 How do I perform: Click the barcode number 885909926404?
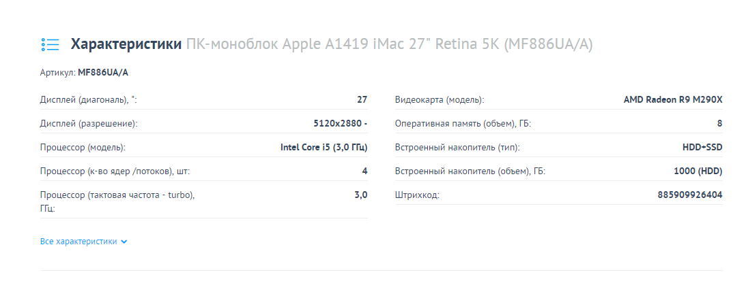pos(690,195)
